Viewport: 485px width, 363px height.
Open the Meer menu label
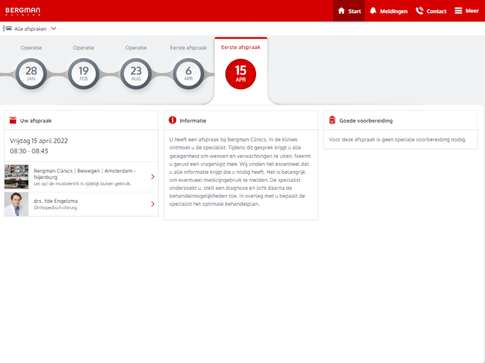point(472,11)
